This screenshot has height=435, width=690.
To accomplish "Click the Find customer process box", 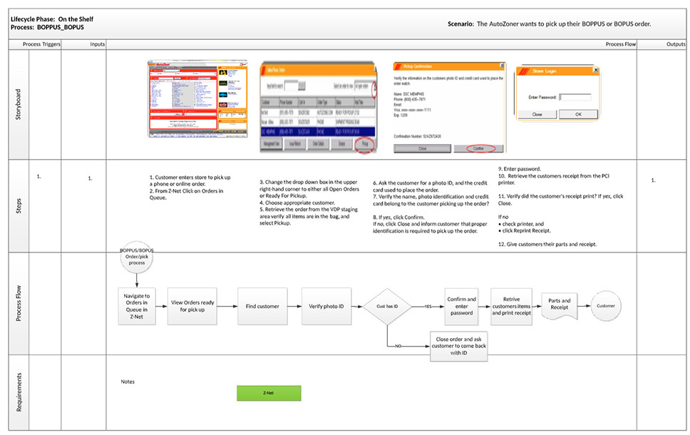I will tap(262, 306).
